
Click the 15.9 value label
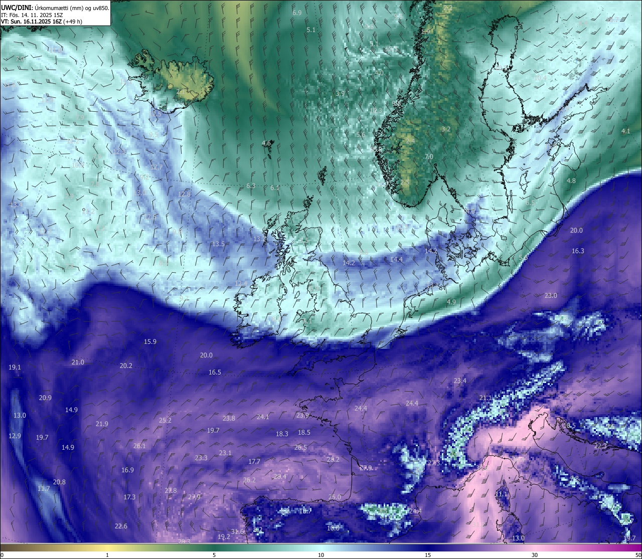pos(150,341)
